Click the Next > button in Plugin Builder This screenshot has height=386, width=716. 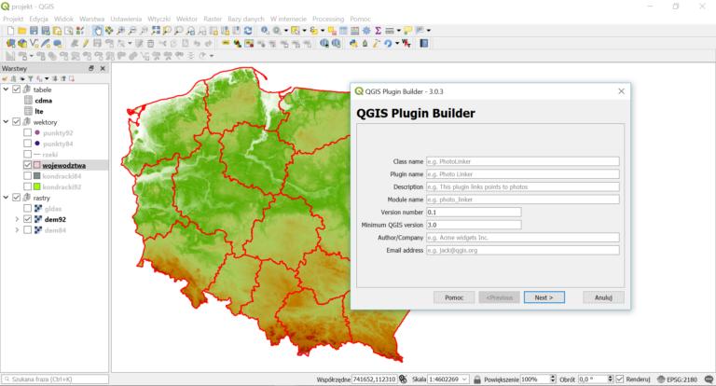tap(544, 297)
